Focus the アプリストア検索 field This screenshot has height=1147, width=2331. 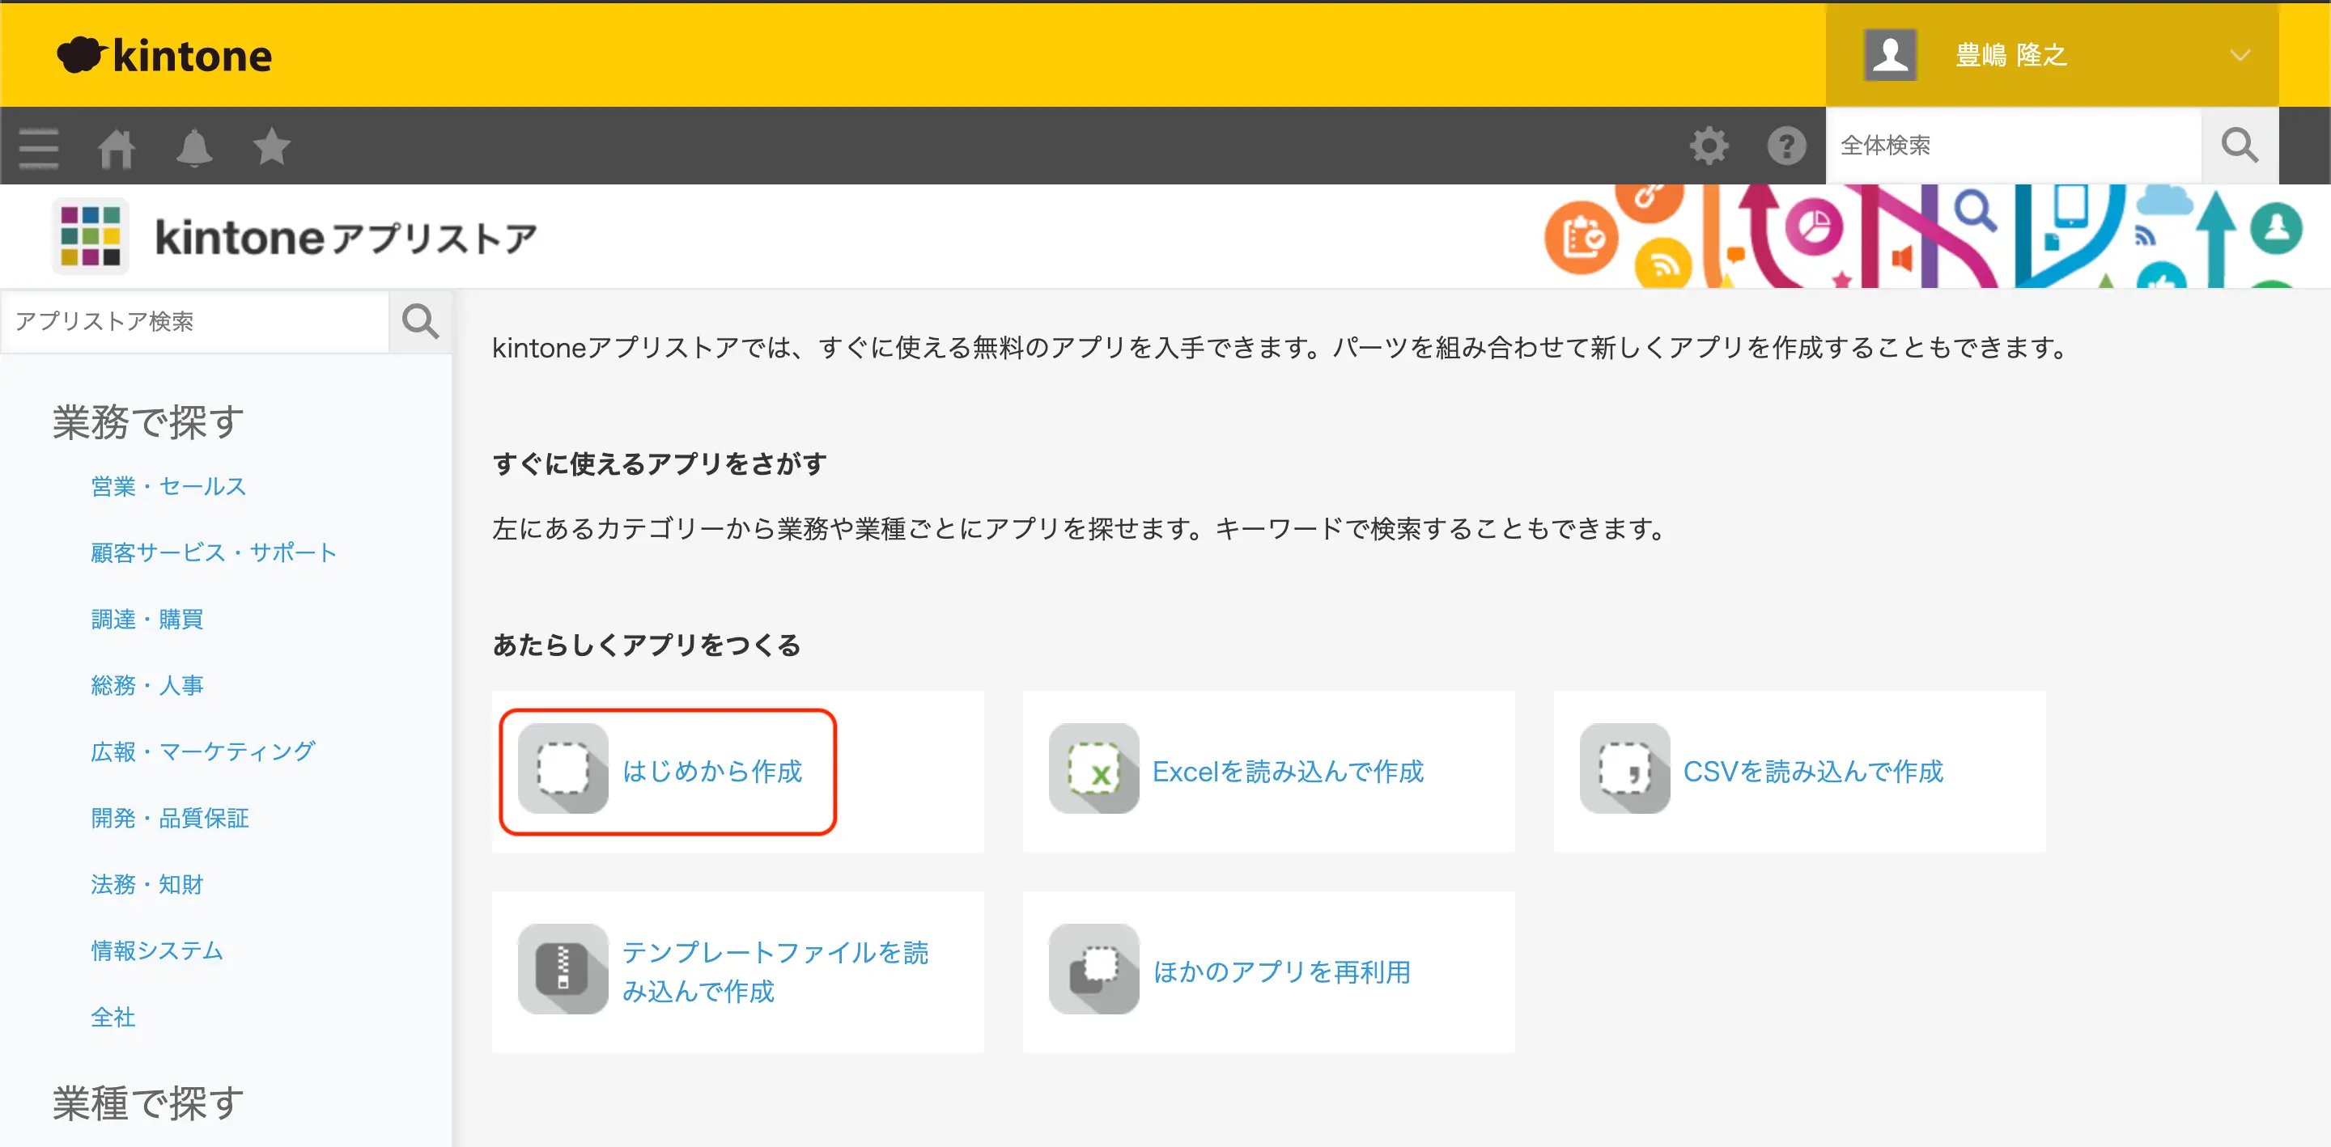pos(194,321)
